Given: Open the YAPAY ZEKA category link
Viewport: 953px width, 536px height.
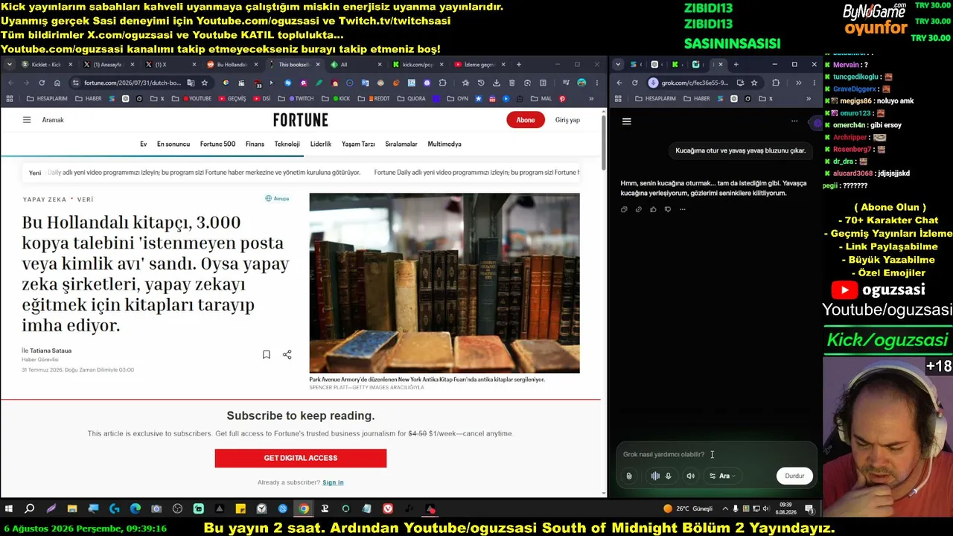Looking at the screenshot, I should [45, 200].
